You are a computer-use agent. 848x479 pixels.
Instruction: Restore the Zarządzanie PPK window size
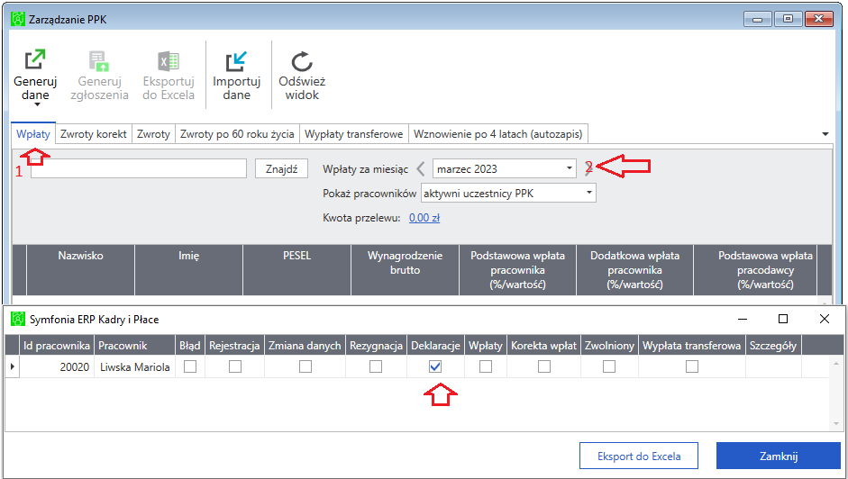click(x=788, y=20)
